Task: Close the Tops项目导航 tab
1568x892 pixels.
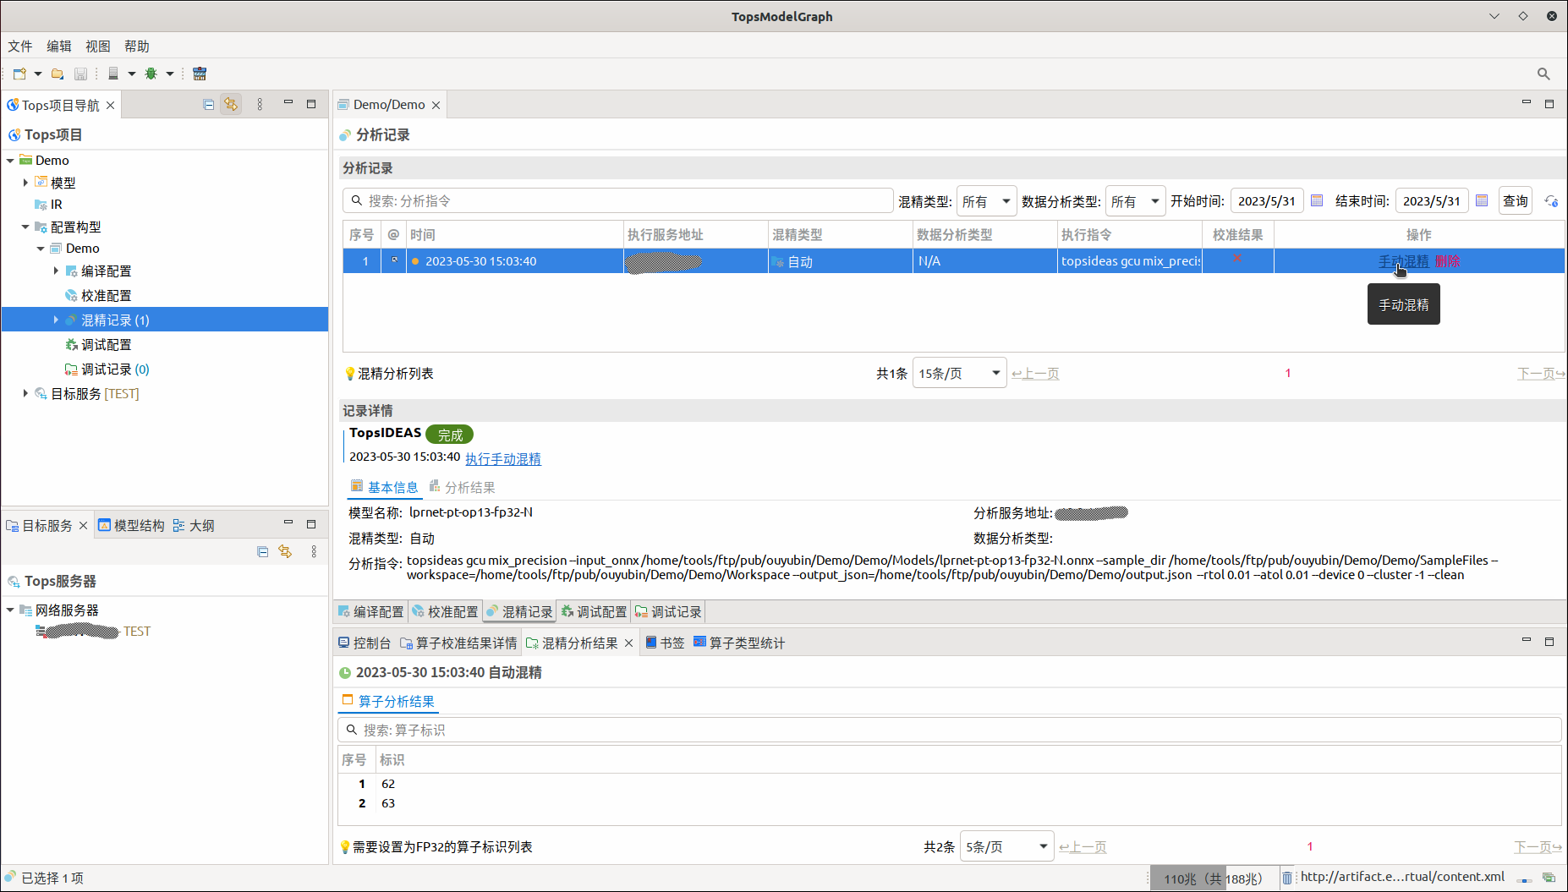Action: coord(110,105)
